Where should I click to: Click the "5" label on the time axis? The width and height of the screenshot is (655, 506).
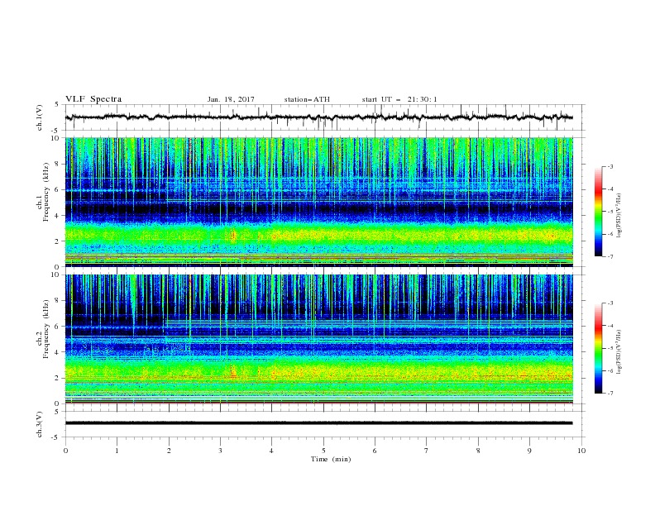tap(323, 451)
